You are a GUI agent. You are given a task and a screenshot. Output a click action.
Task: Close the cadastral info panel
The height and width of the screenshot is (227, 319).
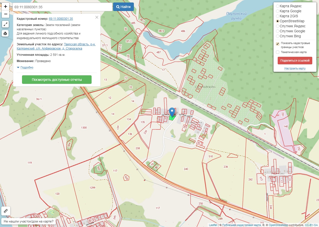coord(97,18)
